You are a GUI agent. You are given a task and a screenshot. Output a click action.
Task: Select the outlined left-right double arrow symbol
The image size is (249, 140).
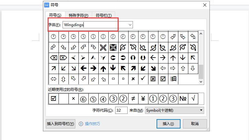[x=54, y=79]
